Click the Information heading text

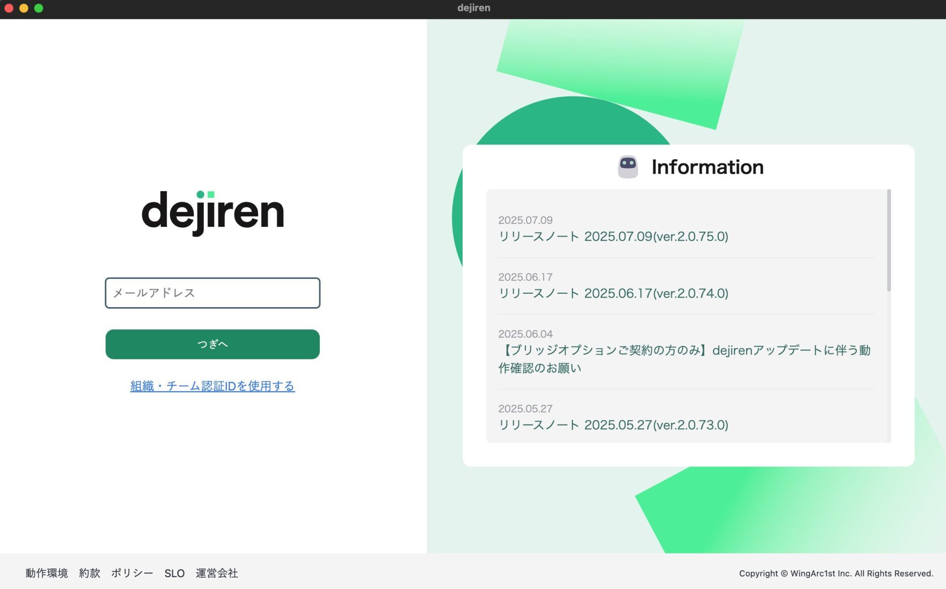click(x=707, y=167)
